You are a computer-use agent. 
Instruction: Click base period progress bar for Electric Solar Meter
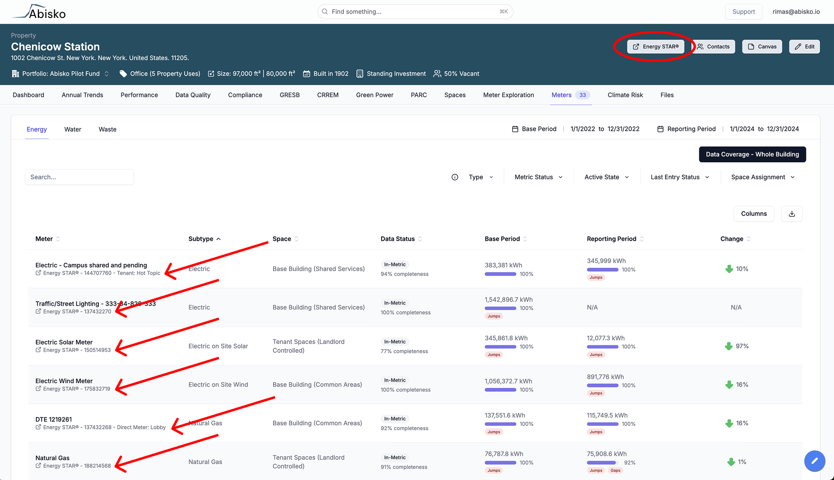pos(500,347)
